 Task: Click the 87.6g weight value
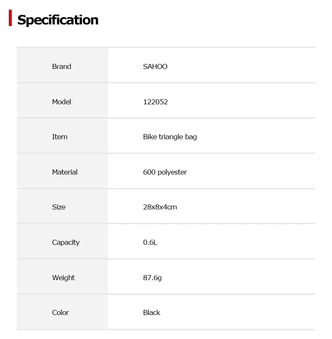pyautogui.click(x=152, y=278)
